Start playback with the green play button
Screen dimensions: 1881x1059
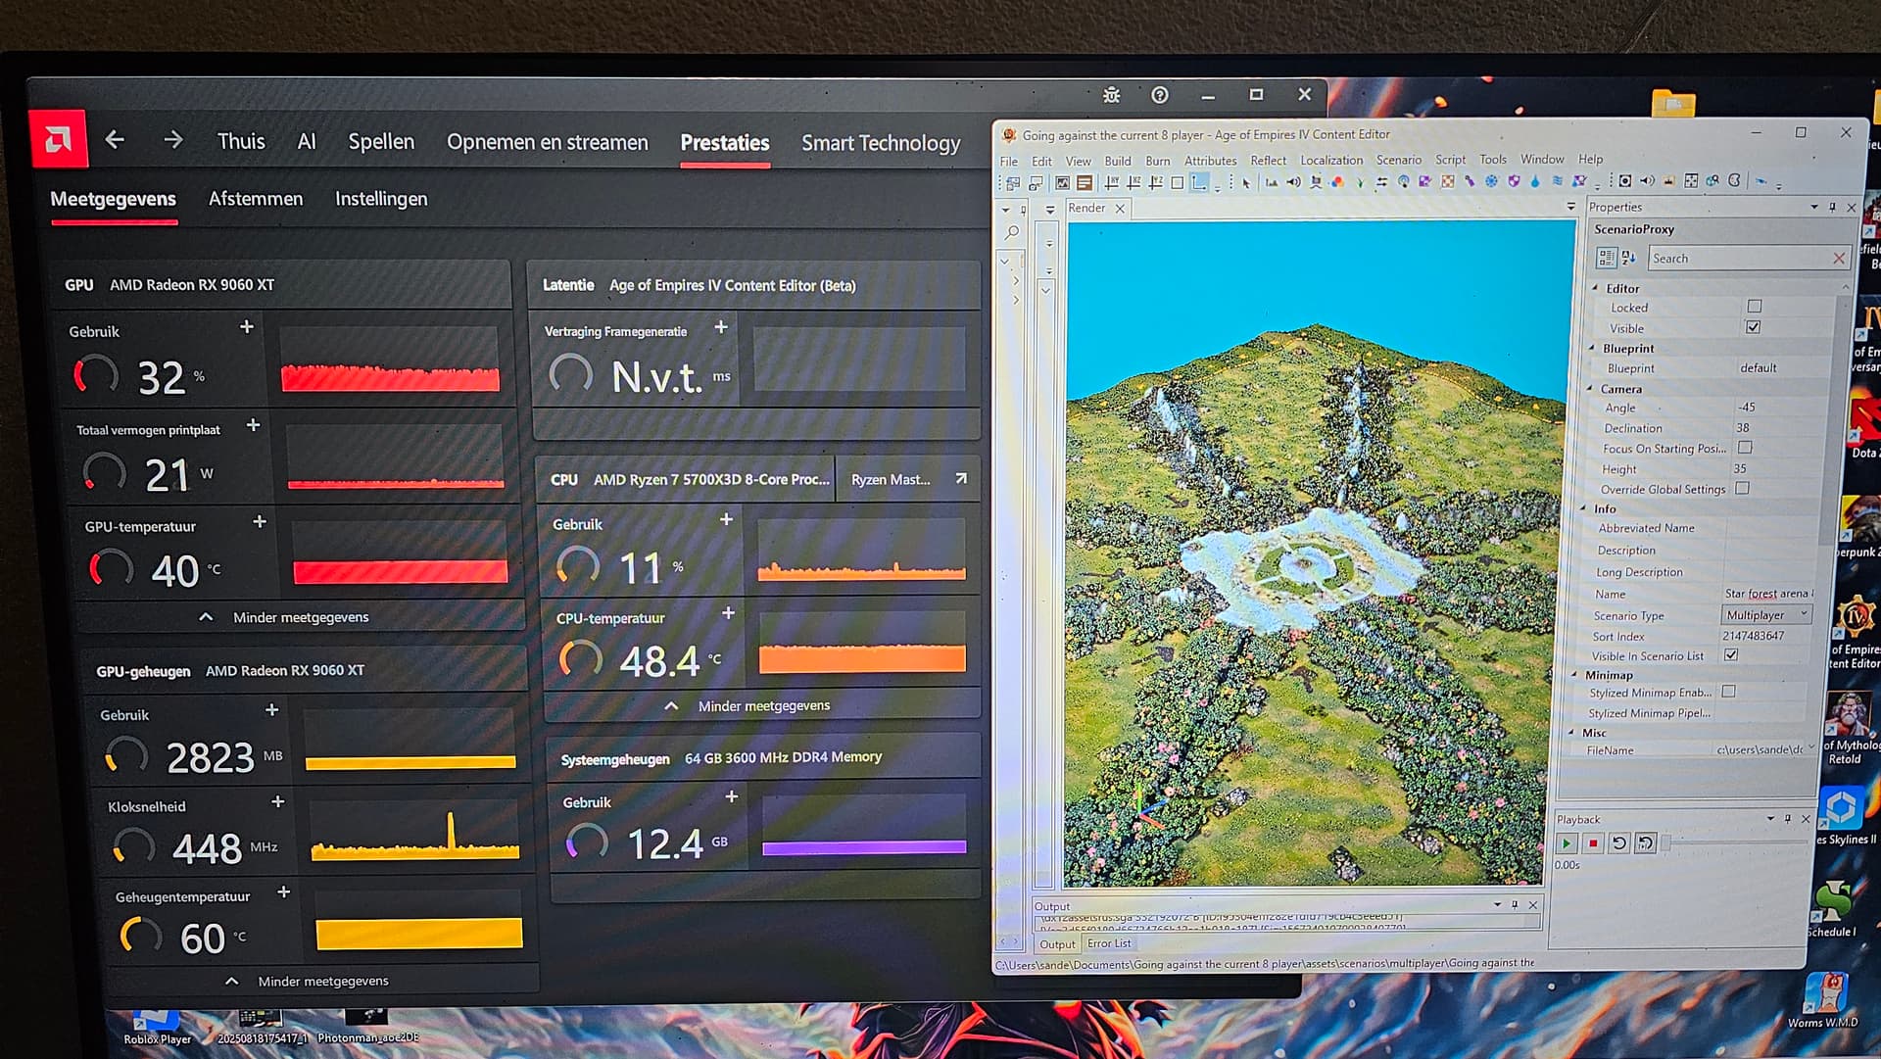pos(1566,843)
